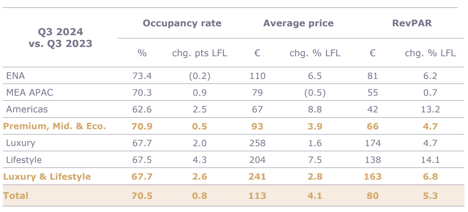This screenshot has width=468, height=212.
Task: Click ENA occupancy value 73.4
Action: point(142,76)
